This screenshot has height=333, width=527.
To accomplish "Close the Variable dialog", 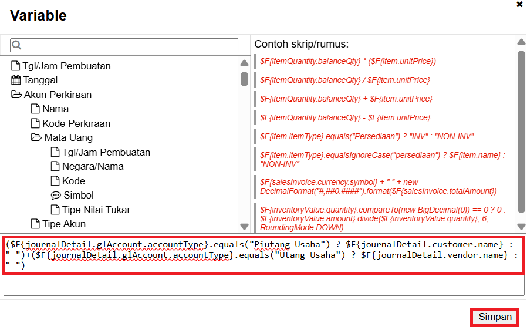I will coord(519,5).
